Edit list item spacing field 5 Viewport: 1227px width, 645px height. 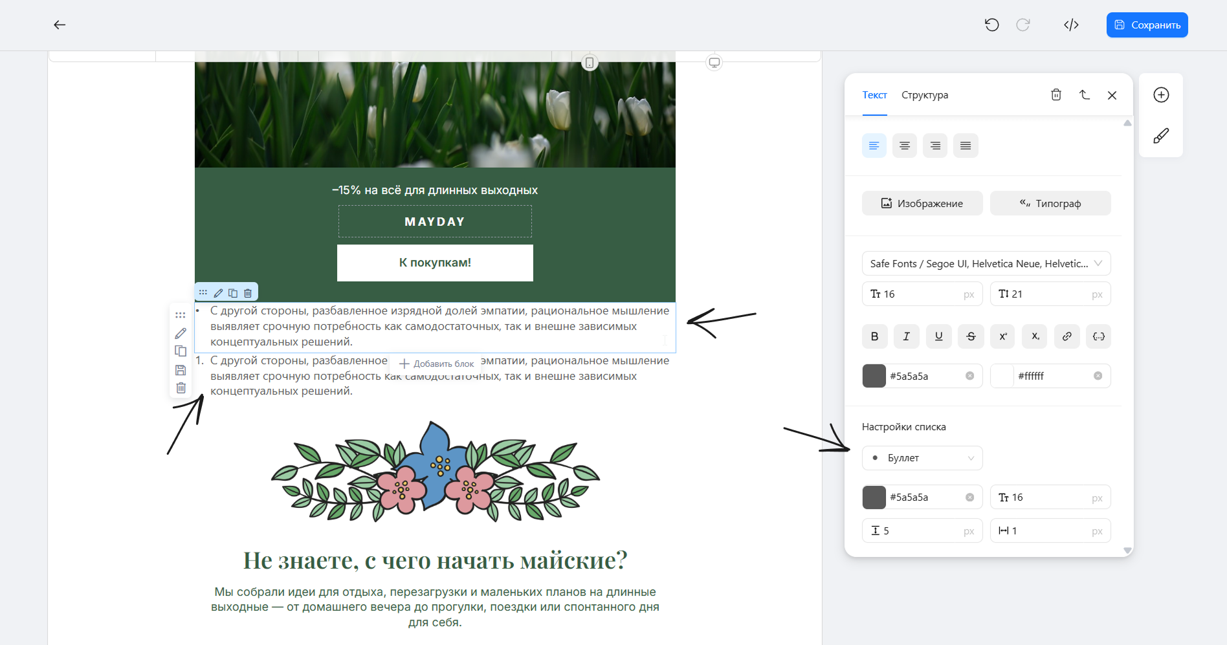point(922,530)
